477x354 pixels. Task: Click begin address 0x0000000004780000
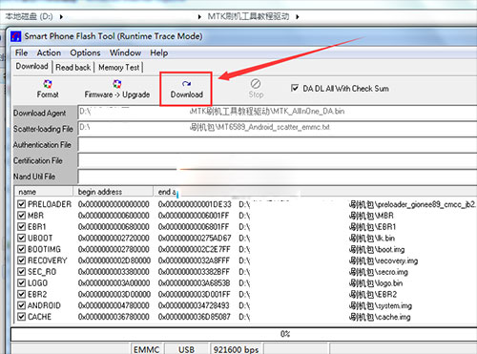tap(114, 305)
